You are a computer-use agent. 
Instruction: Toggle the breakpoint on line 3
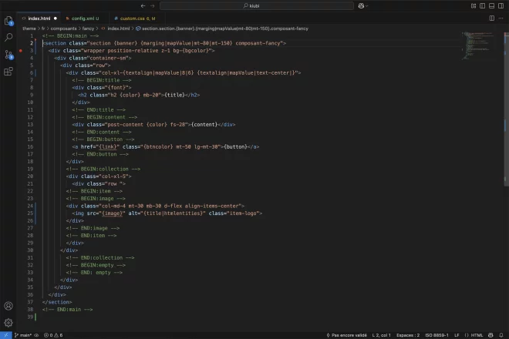point(21,51)
